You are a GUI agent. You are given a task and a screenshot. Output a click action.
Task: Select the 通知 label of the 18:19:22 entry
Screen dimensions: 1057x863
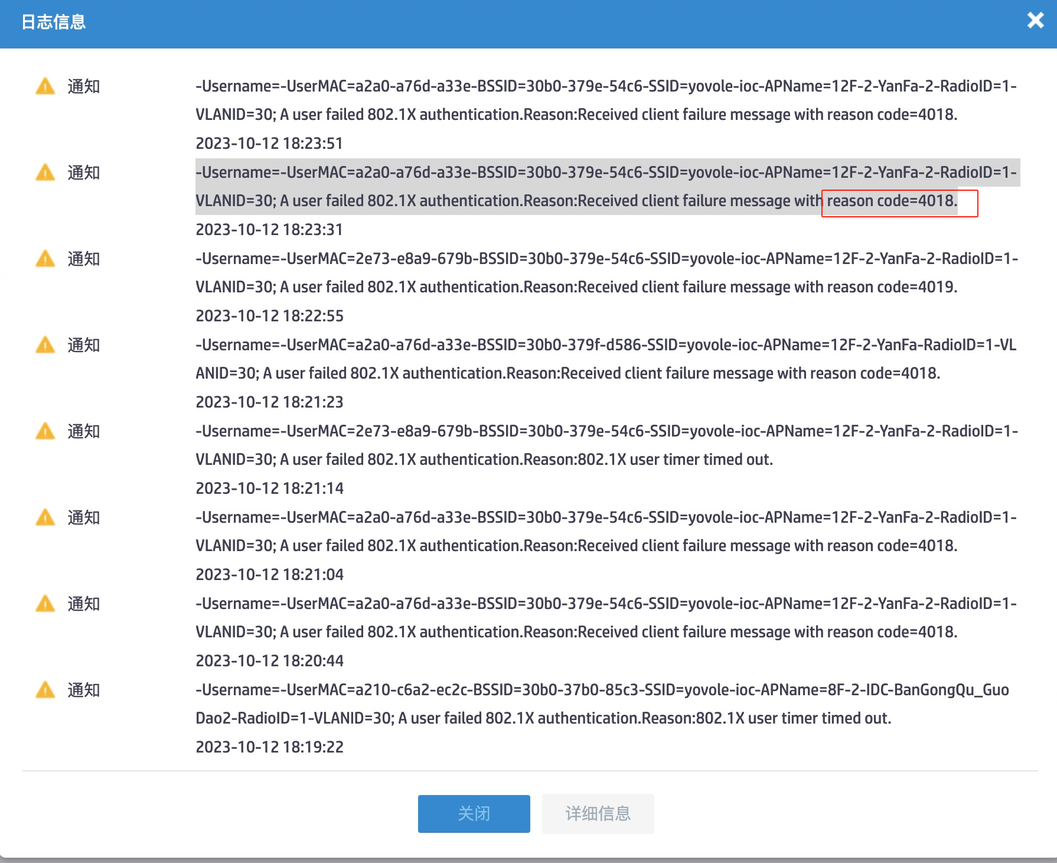pyautogui.click(x=84, y=690)
